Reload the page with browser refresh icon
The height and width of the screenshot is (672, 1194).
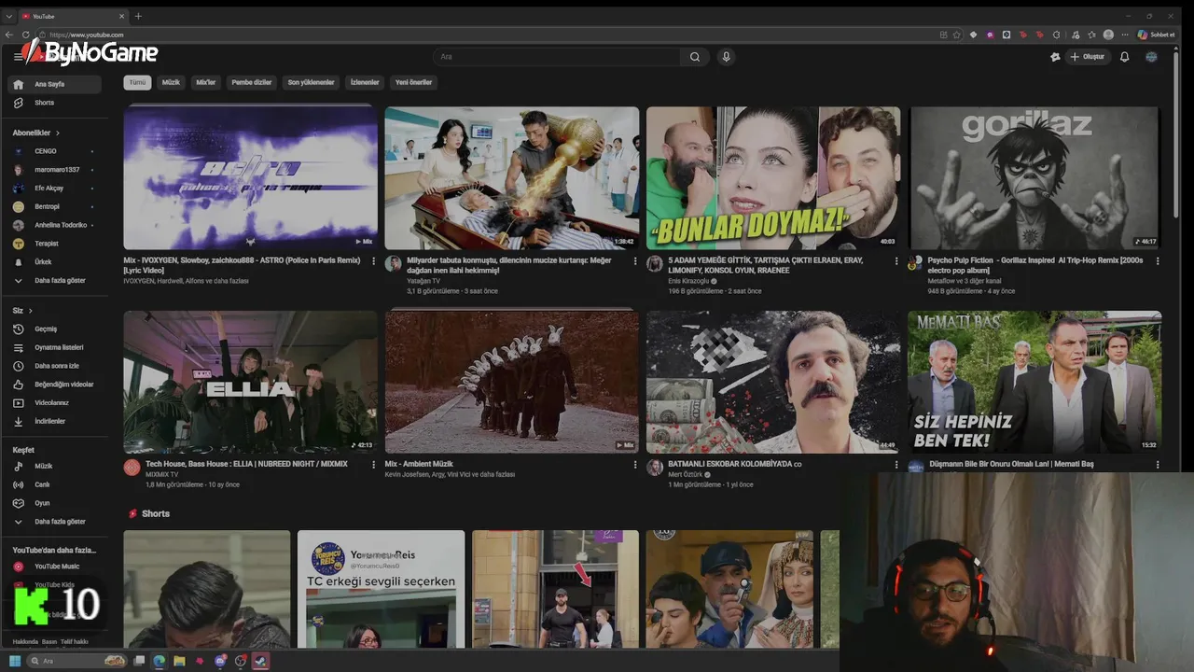pyautogui.click(x=26, y=35)
